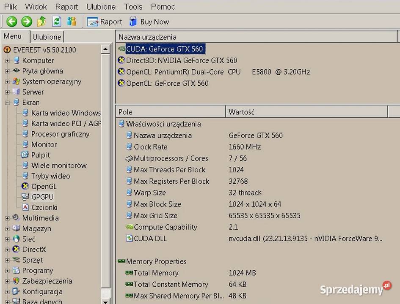Expand the Magazyn tree node
The height and width of the screenshot is (304, 400).
click(x=7, y=229)
